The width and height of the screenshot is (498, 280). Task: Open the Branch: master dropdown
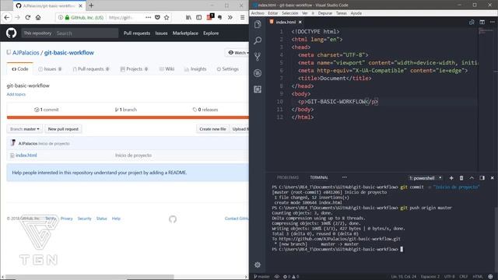point(24,129)
